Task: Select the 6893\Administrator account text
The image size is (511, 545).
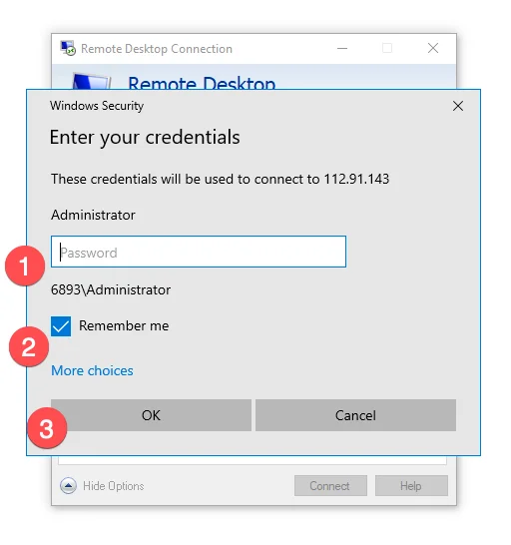Action: (111, 289)
